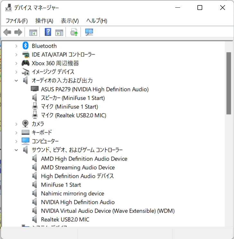The width and height of the screenshot is (234, 239).
Task: Click the Back arrow toolbar icon
Action: click(7, 32)
